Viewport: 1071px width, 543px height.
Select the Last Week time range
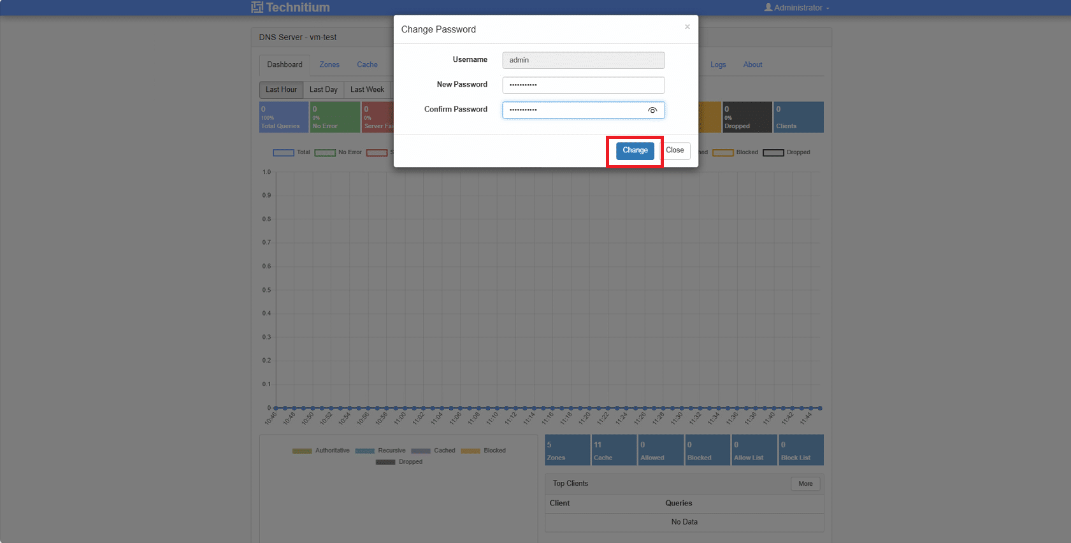pos(367,90)
